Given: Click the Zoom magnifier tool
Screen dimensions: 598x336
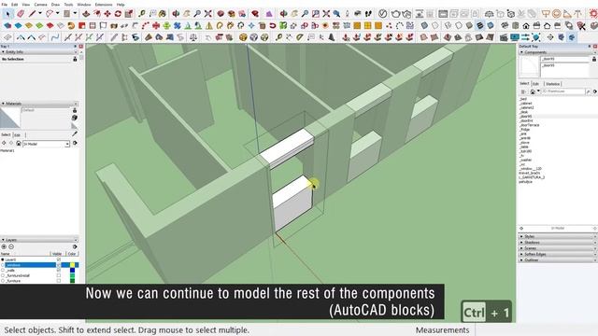Looking at the screenshot, I should pos(197,14).
